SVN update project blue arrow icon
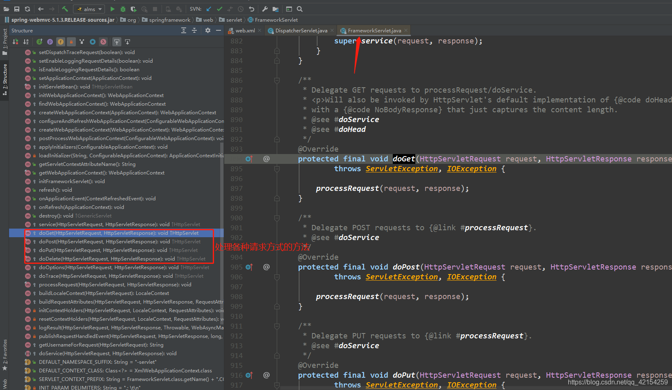The height and width of the screenshot is (390, 672). coord(209,9)
